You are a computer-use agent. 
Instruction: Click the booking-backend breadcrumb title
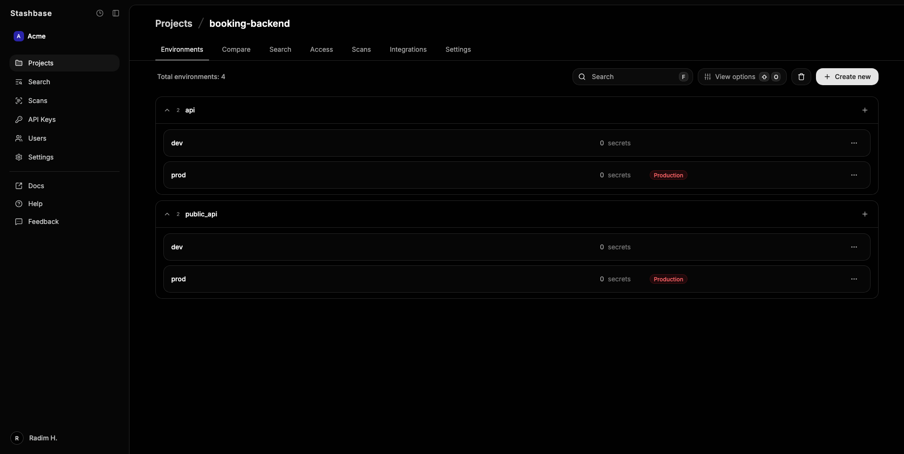[250, 24]
